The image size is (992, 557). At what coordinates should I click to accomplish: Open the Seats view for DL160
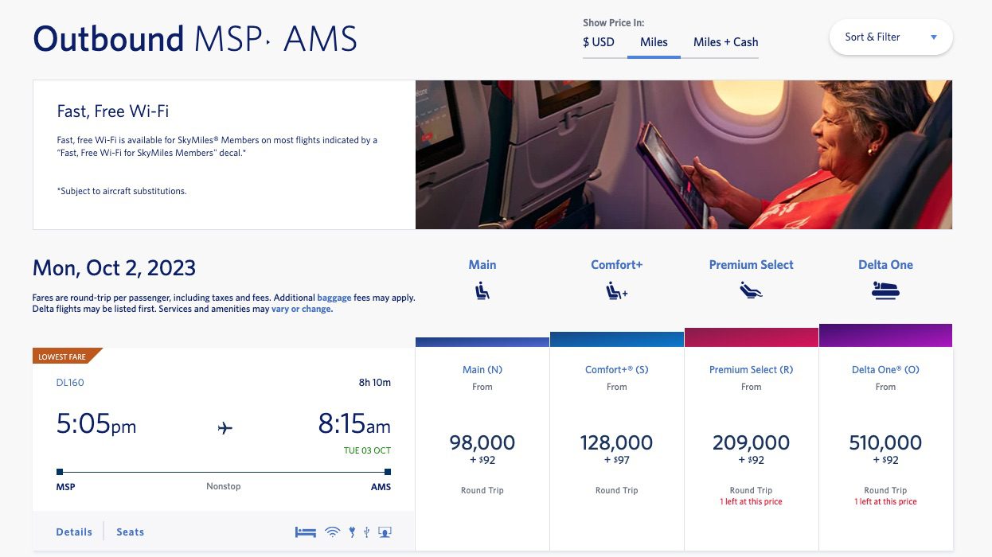click(130, 532)
